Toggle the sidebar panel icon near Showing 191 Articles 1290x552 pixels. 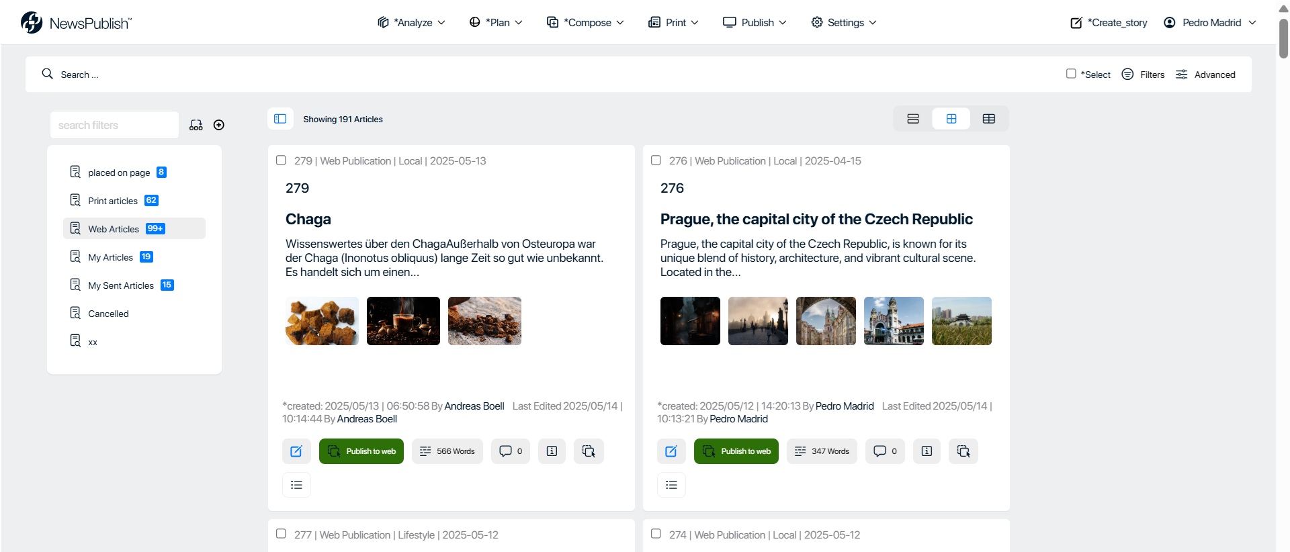(280, 119)
